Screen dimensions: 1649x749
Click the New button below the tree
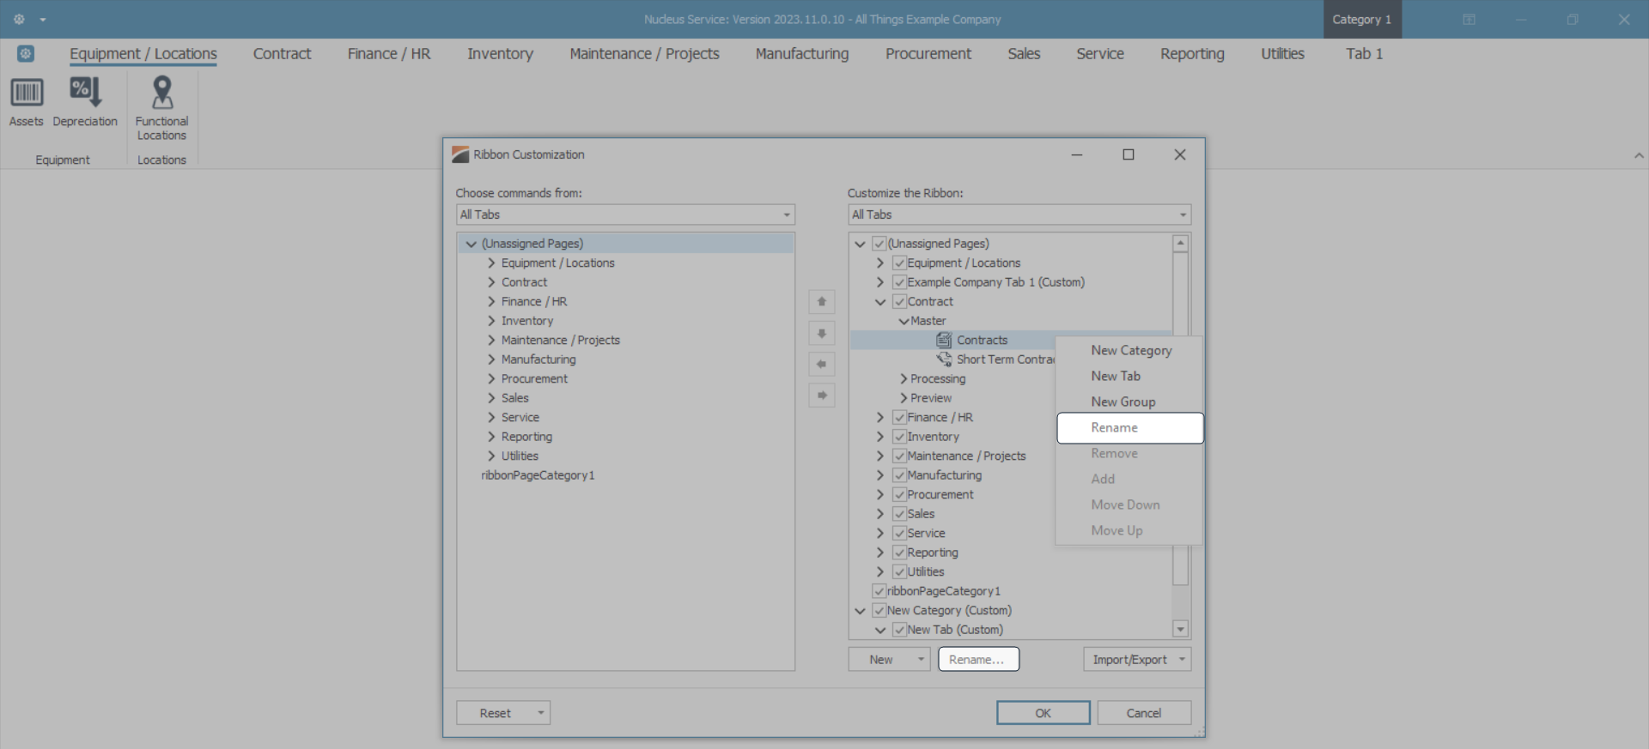coord(881,659)
